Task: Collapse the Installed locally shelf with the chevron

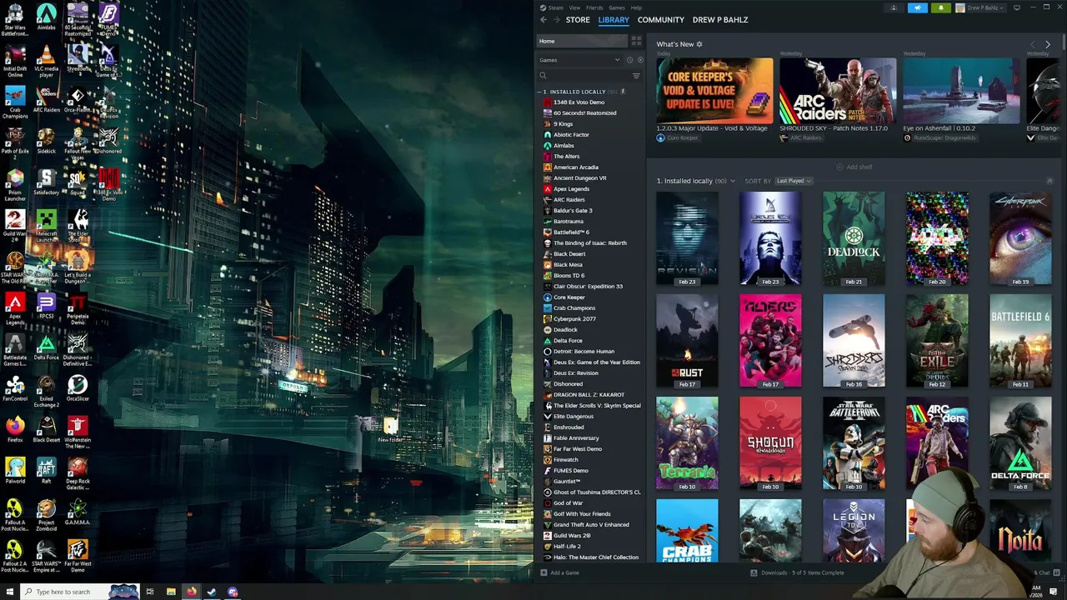Action: tap(1049, 181)
